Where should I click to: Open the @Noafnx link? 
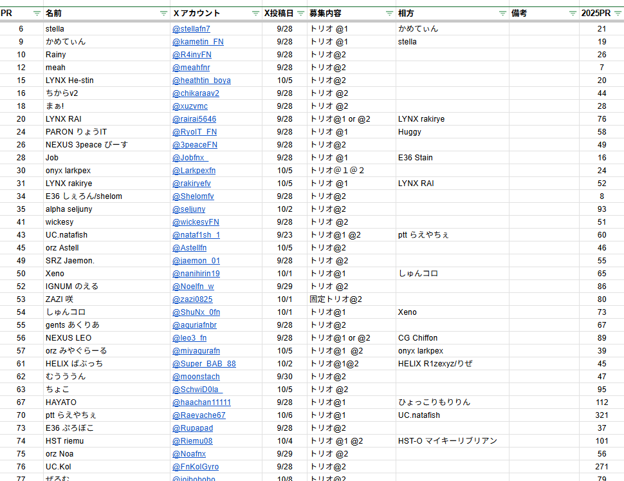click(189, 454)
